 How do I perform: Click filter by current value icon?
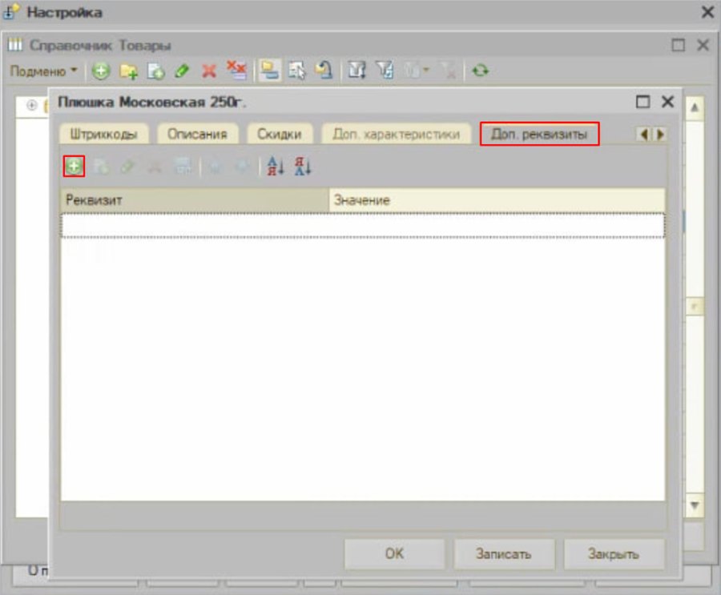[385, 70]
